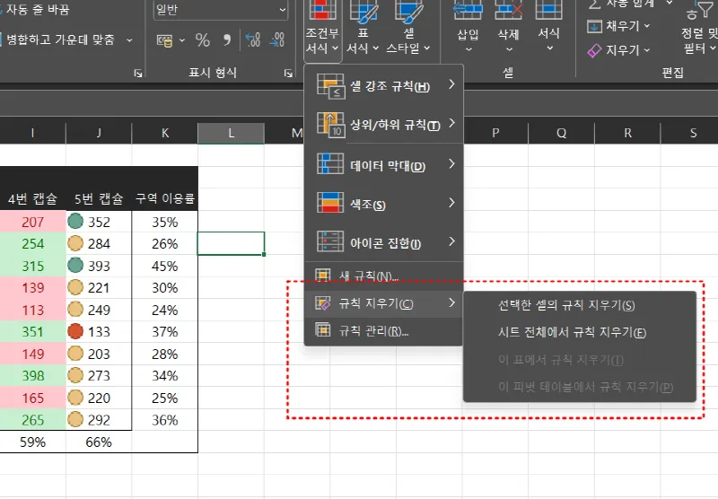The height and width of the screenshot is (499, 718).
Task: Expand the 병합하고 가운데 맞춤 dropdown arrow
Action: (129, 40)
